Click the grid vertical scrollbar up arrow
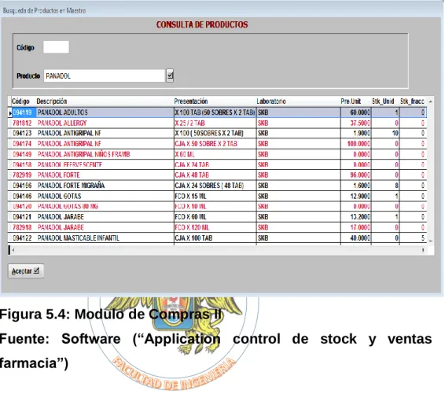The image size is (445, 405). coord(431,101)
